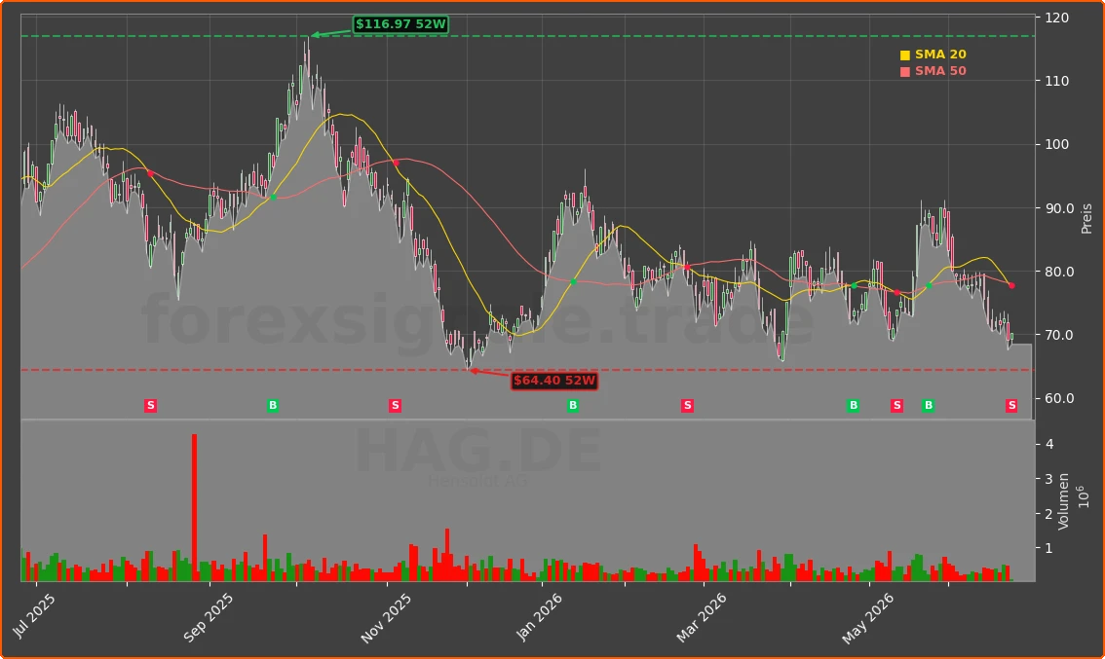
Task: Click the sell S marker before March 2026
Action: pyautogui.click(x=687, y=406)
